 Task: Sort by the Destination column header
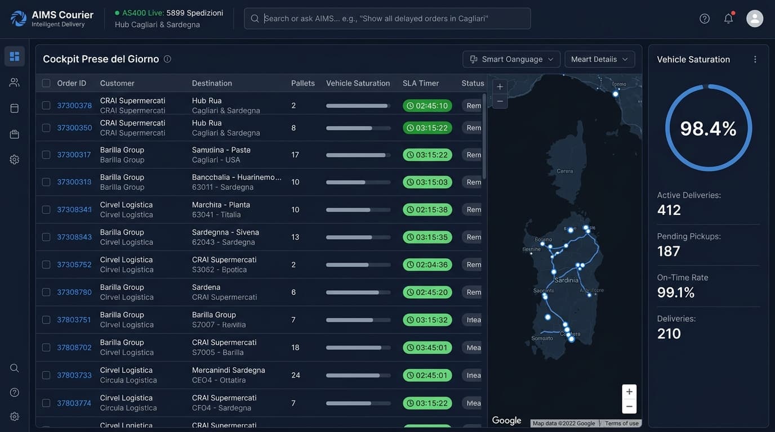[x=212, y=83]
